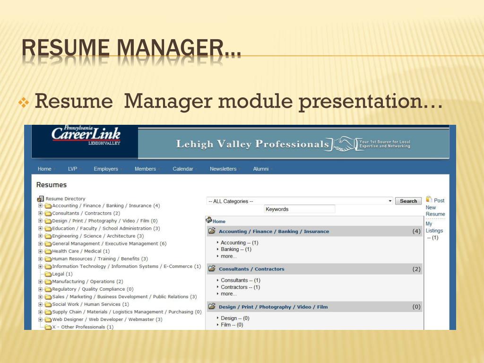Screen dimensions: 484x363
Task: Open the LVP menu
Action: click(x=72, y=169)
